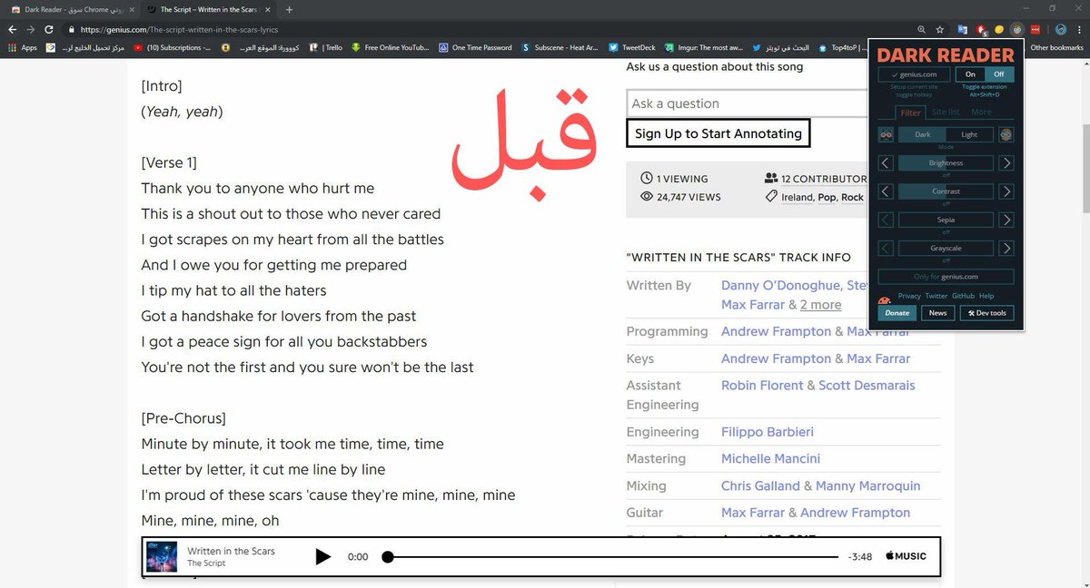Increase Sepia with right arrow
Image resolution: width=1090 pixels, height=588 pixels.
click(x=1006, y=220)
